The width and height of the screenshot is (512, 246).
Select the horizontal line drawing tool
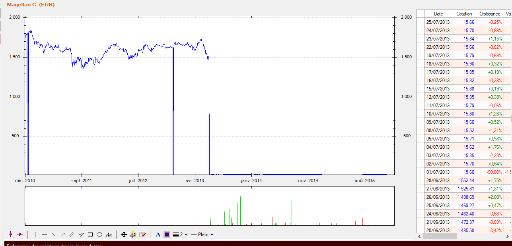click(45, 234)
